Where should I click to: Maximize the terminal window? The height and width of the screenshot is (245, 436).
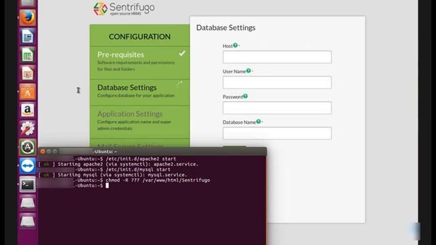[54, 151]
